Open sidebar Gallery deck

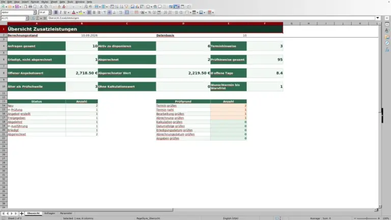point(387,37)
